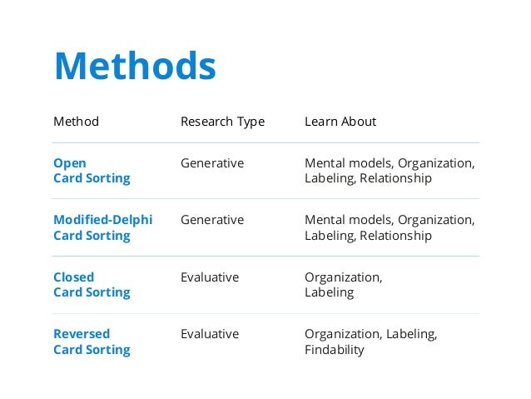Click Evaluative in the Reversed Card Sorting row
This screenshot has height=399, width=531.
(210, 334)
